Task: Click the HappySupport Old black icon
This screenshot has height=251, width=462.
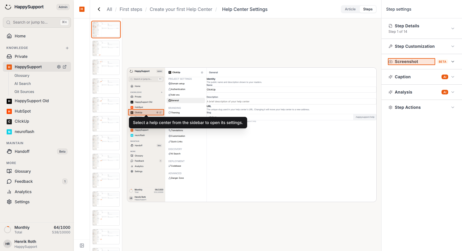Action: pyautogui.click(x=9, y=101)
